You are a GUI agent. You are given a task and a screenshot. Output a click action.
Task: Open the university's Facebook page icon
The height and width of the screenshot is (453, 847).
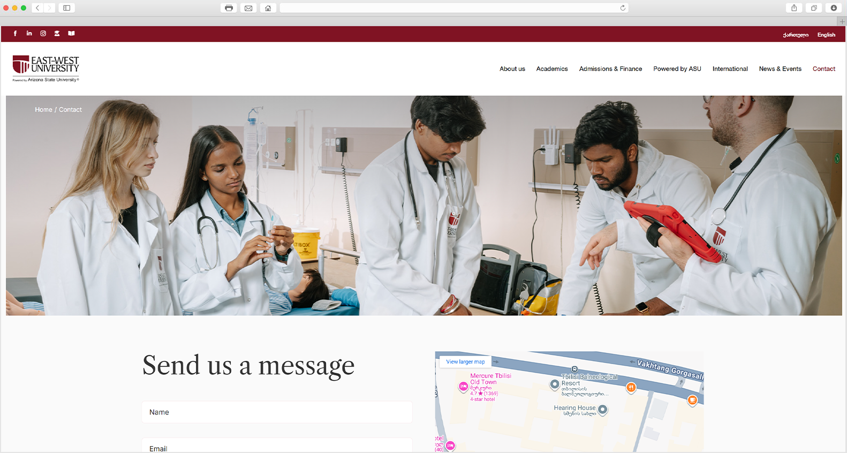pos(15,33)
